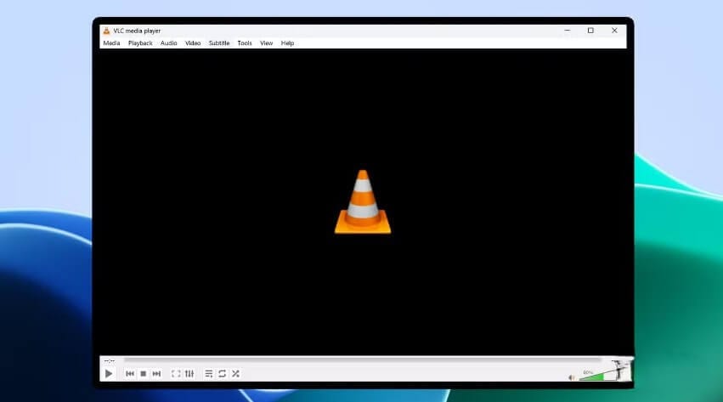This screenshot has width=723, height=402.
Task: Skip to the previous media track
Action: [130, 373]
